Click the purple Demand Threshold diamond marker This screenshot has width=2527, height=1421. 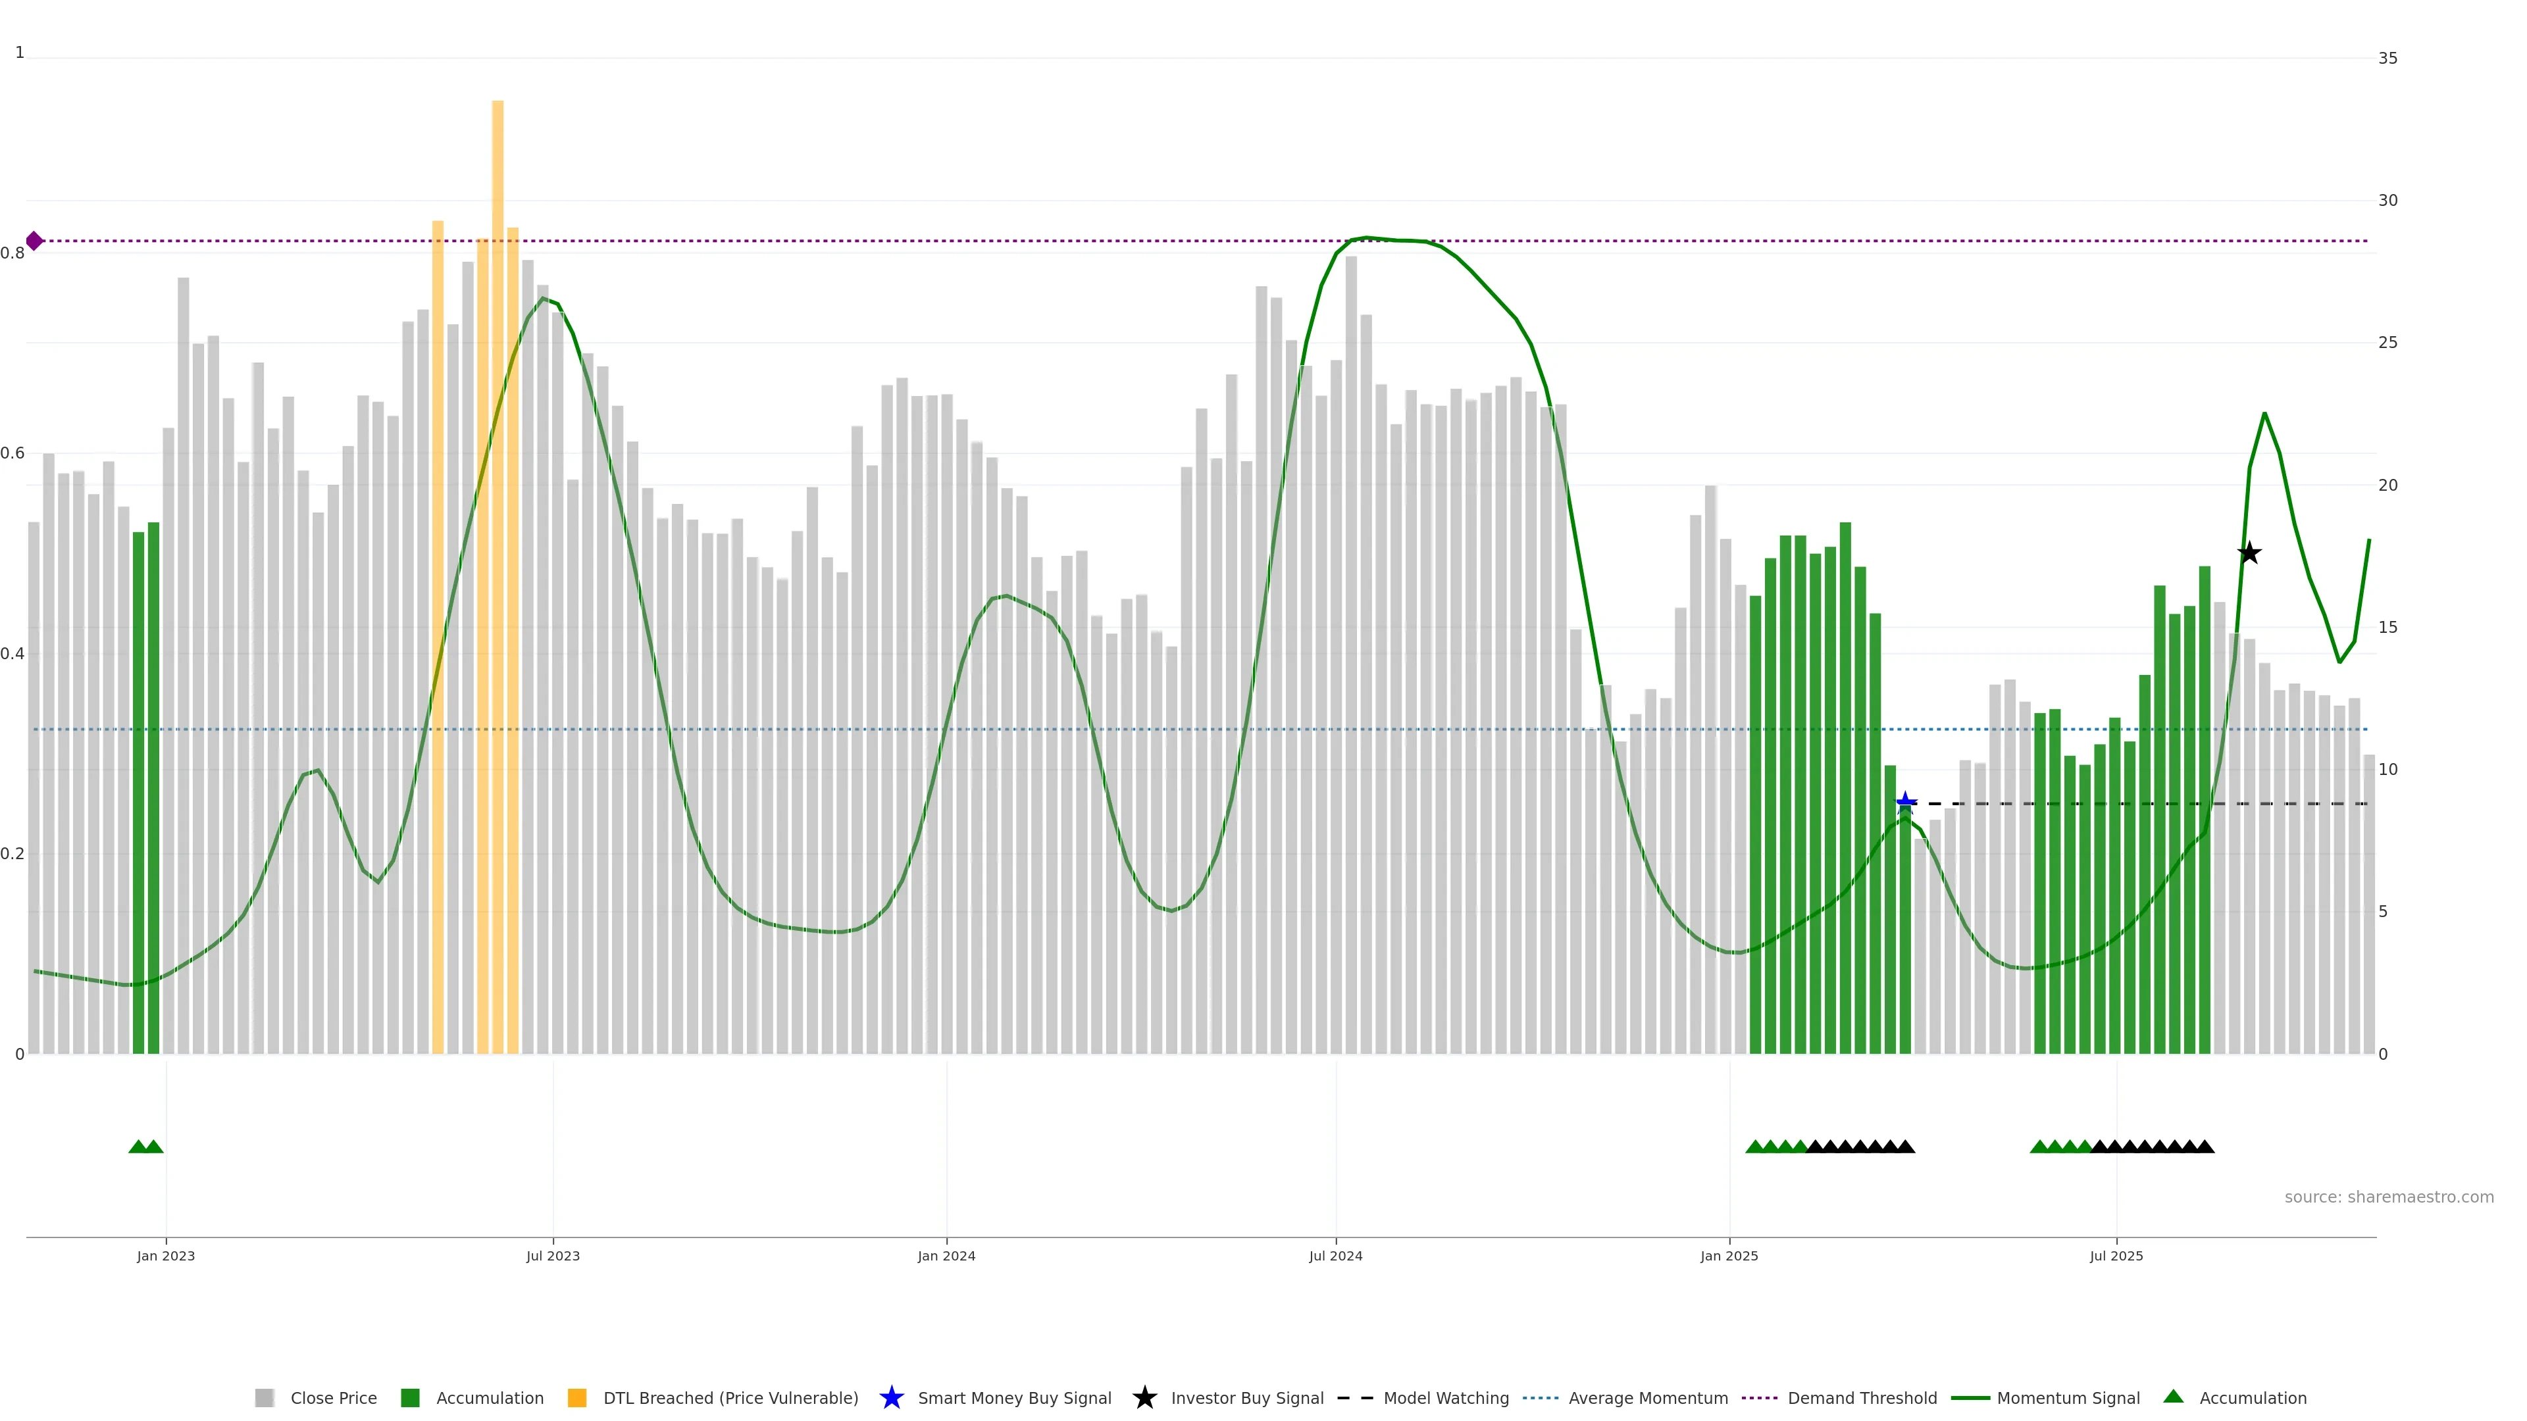[34, 240]
